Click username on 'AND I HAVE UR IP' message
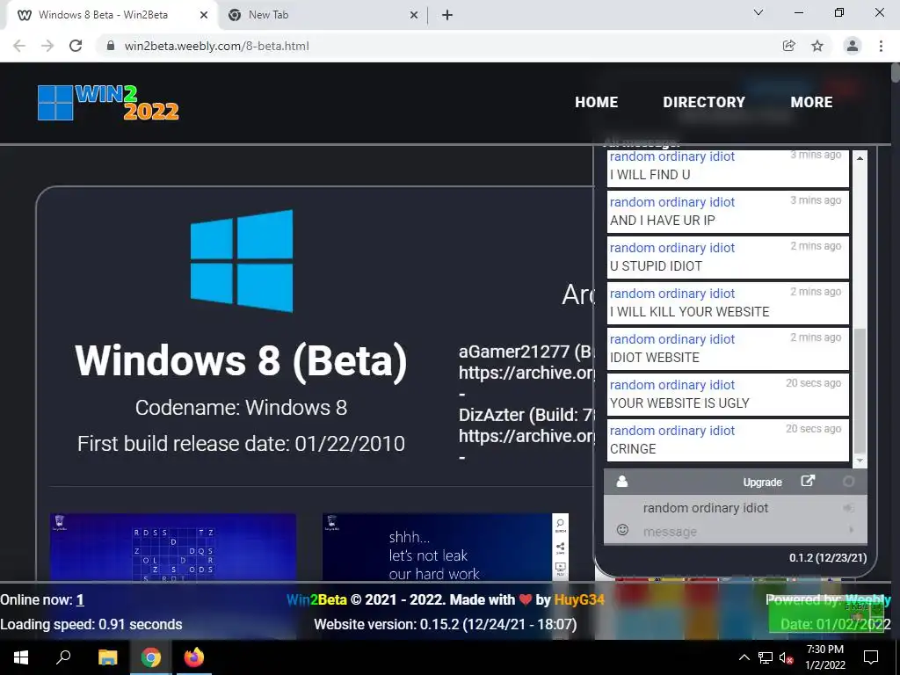Image resolution: width=900 pixels, height=675 pixels. point(672,202)
